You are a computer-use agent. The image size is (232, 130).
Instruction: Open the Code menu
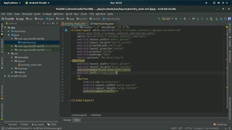[37, 14]
